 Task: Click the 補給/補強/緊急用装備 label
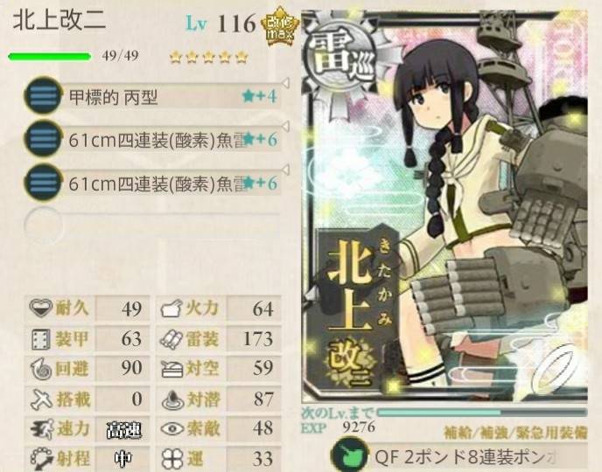point(515,433)
